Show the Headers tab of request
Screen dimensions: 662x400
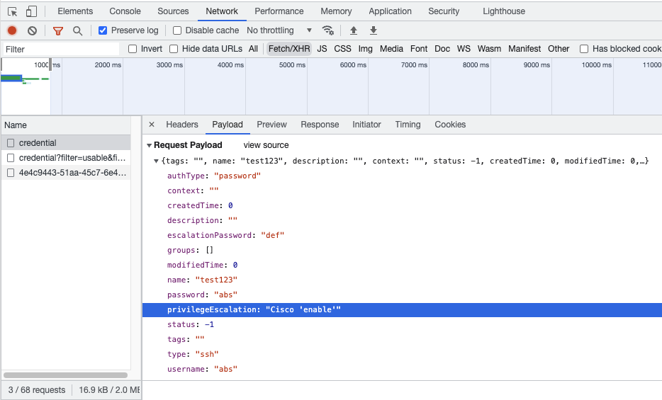coord(182,125)
